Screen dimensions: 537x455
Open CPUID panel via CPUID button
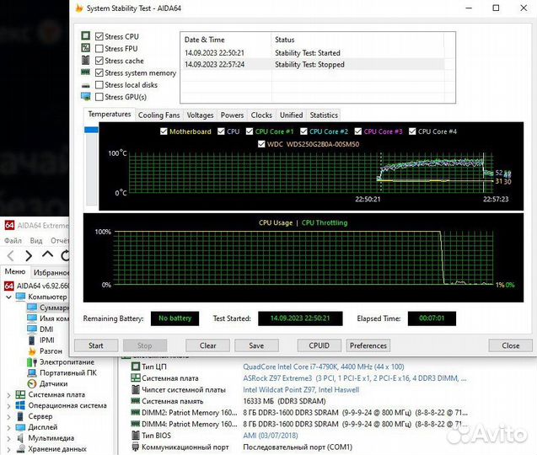point(320,345)
